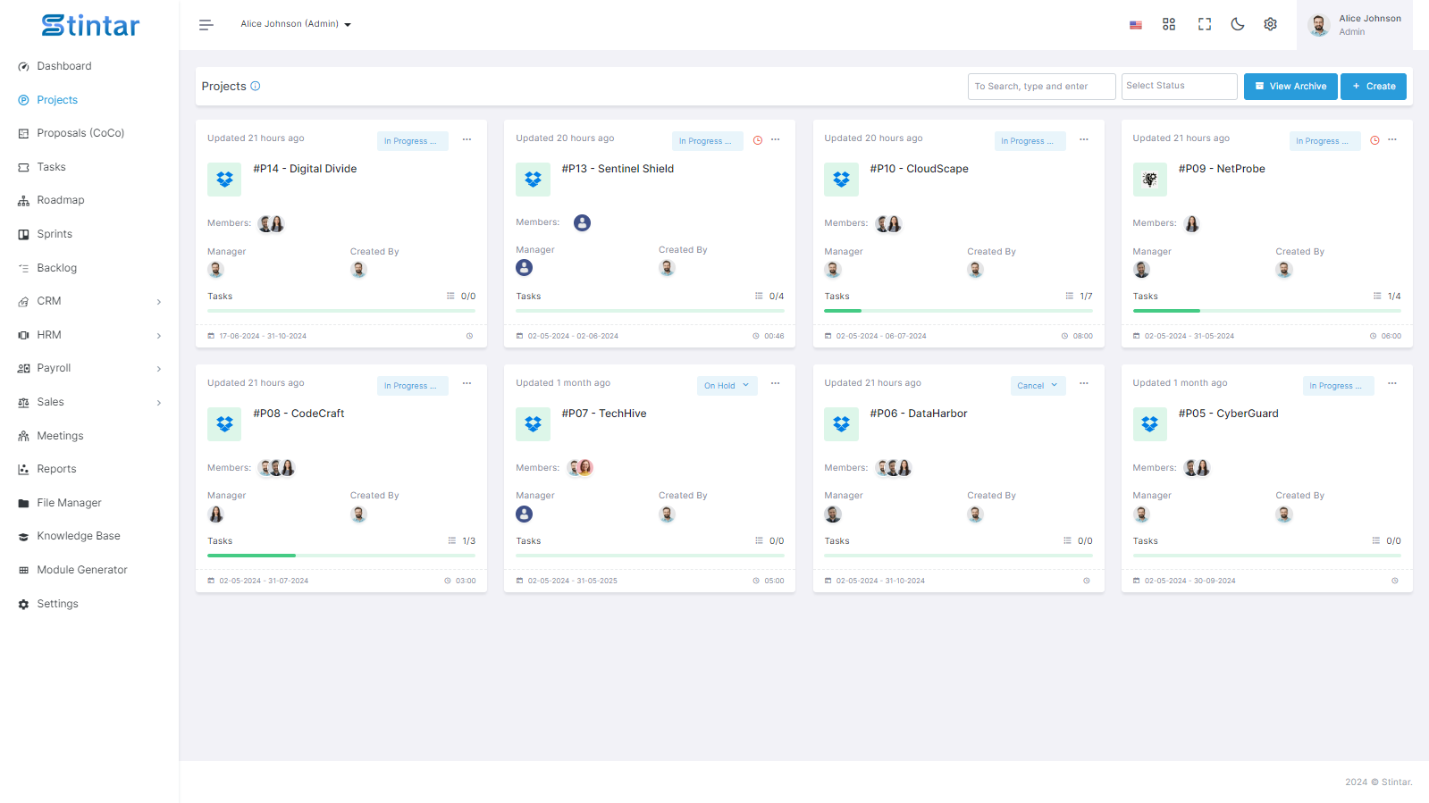1429x803 pixels.
Task: Open more options on #P14 Digital Divide card
Action: [467, 139]
